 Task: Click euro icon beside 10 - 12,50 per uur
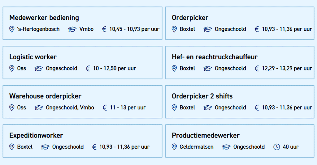pos(88,69)
